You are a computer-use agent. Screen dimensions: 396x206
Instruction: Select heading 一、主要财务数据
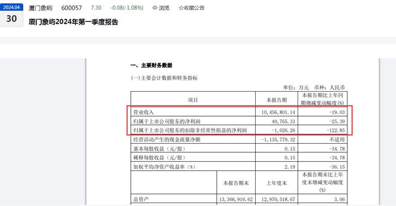(151, 66)
